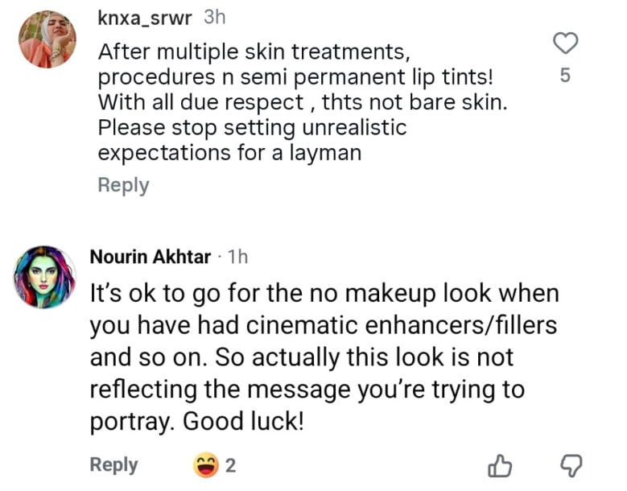Click the laughing emoji reaction
This screenshot has height=491, width=627.
pyautogui.click(x=206, y=464)
